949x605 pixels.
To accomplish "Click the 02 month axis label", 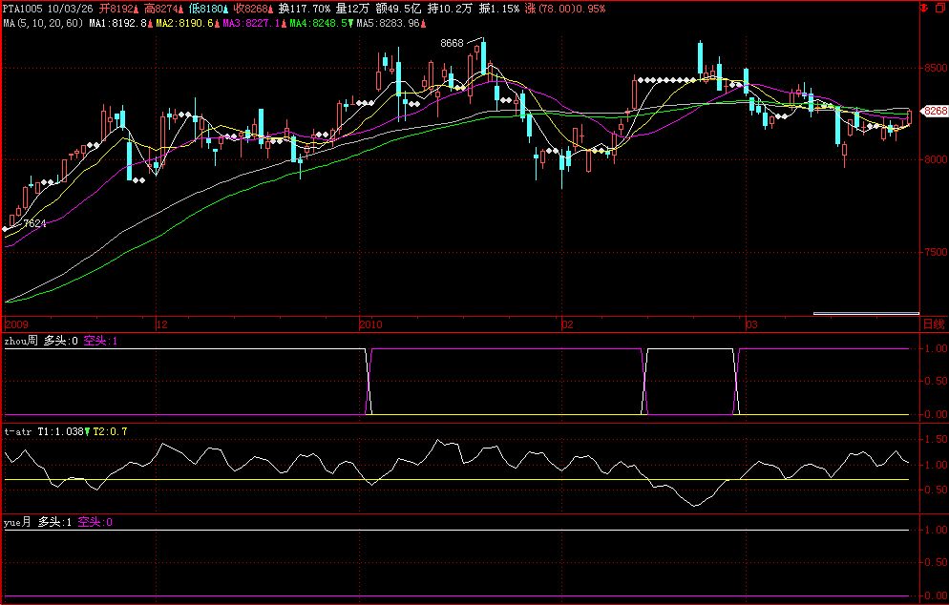I will 567,324.
